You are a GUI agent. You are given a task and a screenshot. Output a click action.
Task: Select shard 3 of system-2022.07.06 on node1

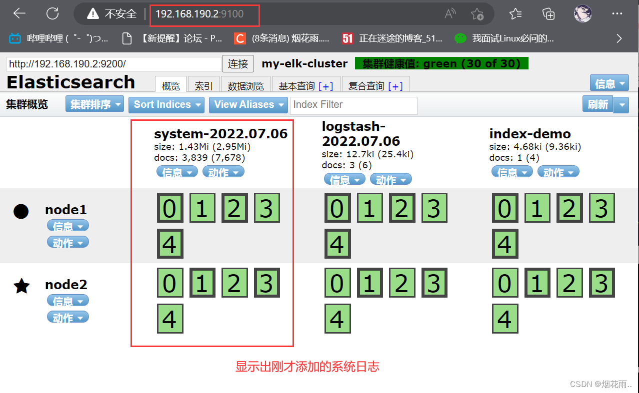267,208
